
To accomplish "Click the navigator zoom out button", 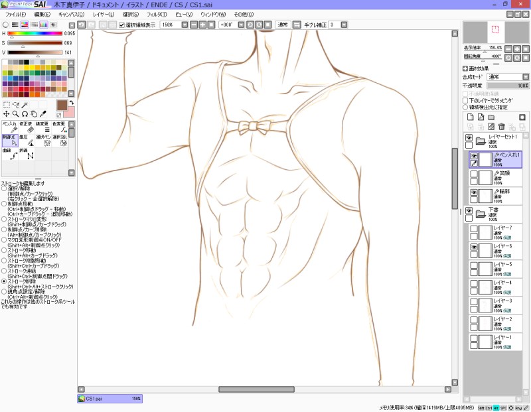I will pyautogui.click(x=508, y=48).
